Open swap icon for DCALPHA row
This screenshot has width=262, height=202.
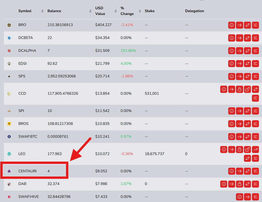(248, 51)
